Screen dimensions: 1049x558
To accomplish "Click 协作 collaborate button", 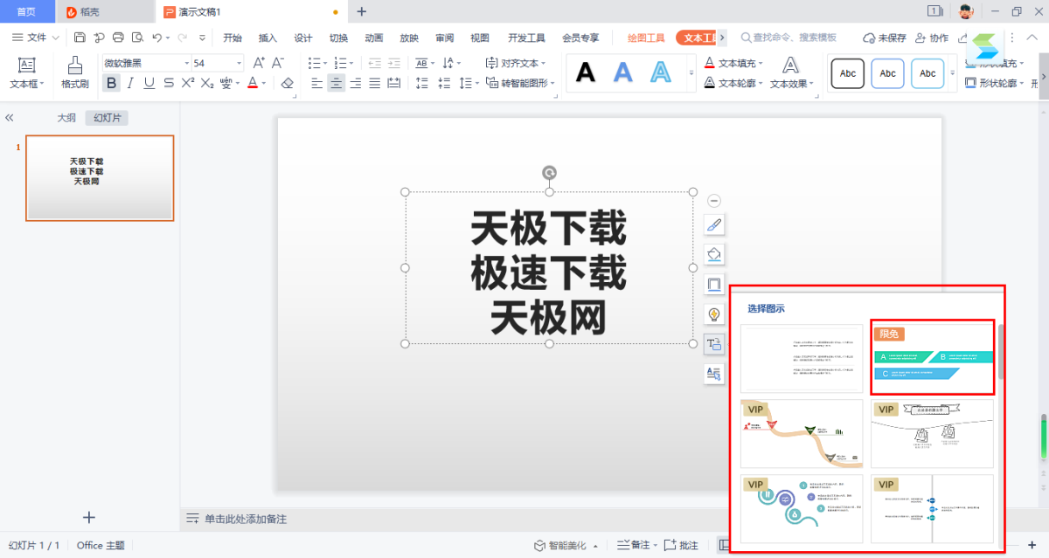I will coord(932,38).
